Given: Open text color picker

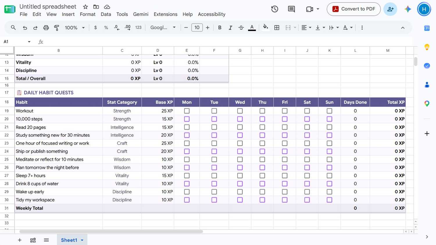Looking at the screenshot, I should 252,28.
